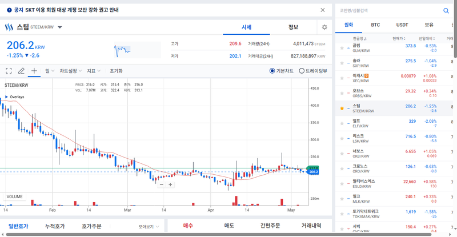Close the SKT security notice banner
The image size is (457, 237).
pyautogui.click(x=323, y=10)
